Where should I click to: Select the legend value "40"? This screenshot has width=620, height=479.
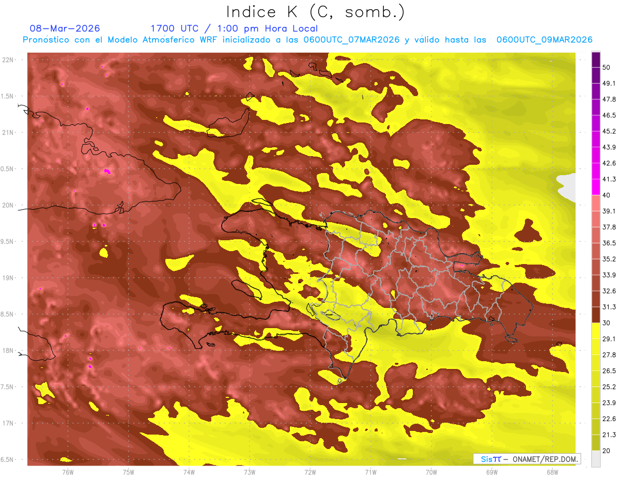click(x=607, y=195)
